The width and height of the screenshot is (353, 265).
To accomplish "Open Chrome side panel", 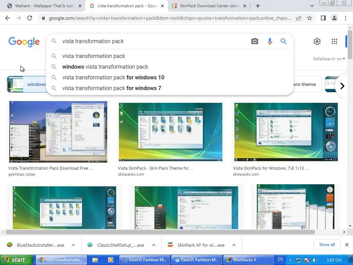I will click(x=323, y=18).
